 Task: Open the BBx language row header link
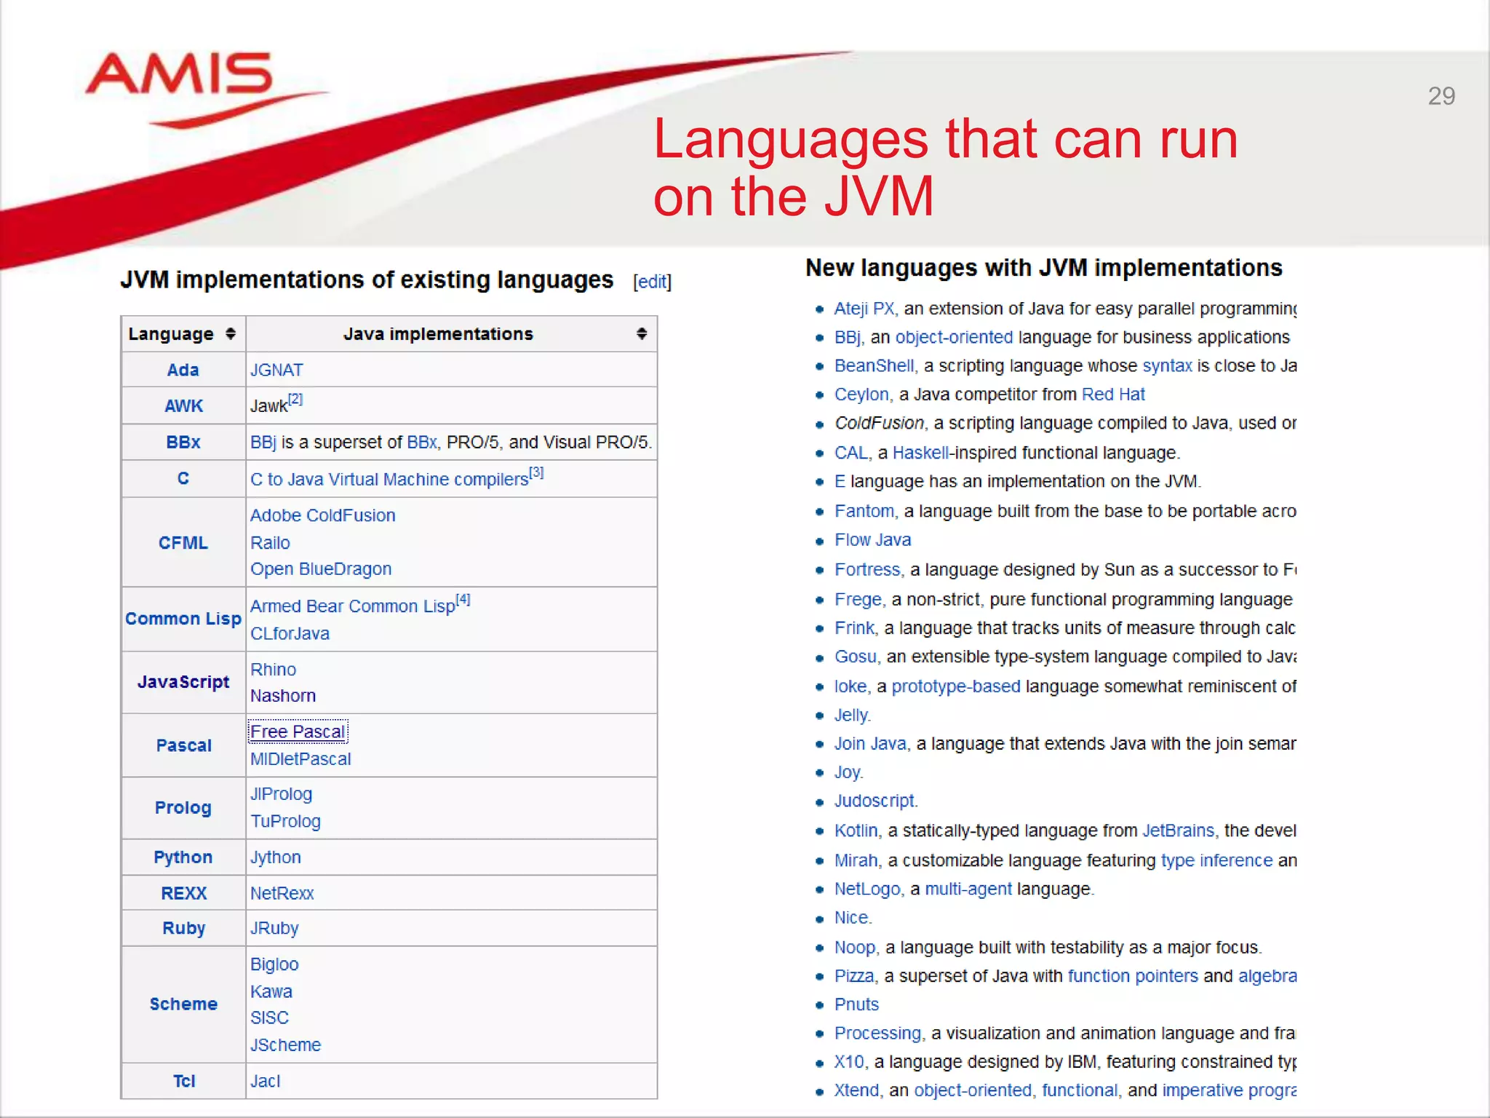(x=183, y=443)
